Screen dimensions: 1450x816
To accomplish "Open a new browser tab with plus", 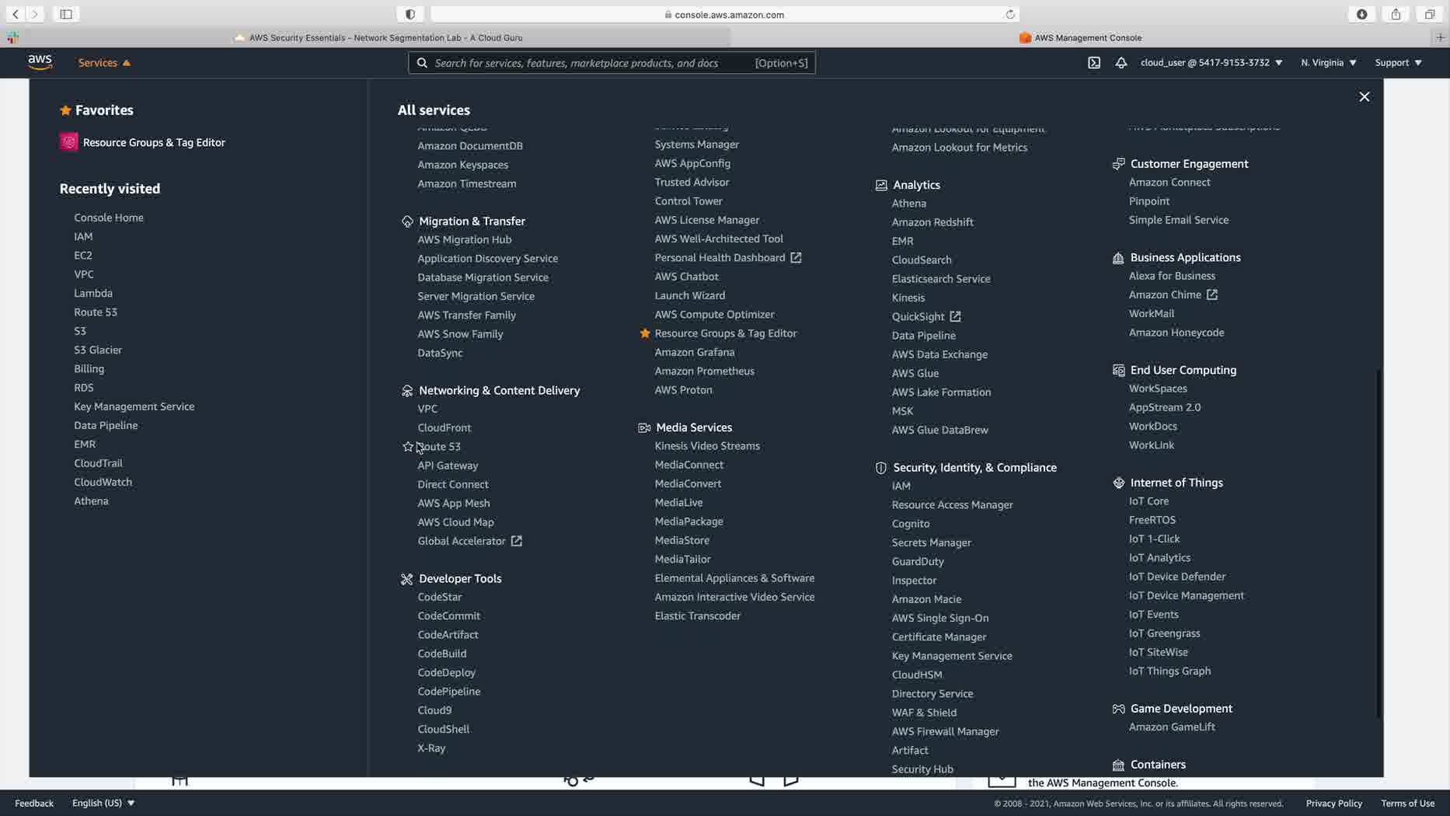I will point(1440,37).
